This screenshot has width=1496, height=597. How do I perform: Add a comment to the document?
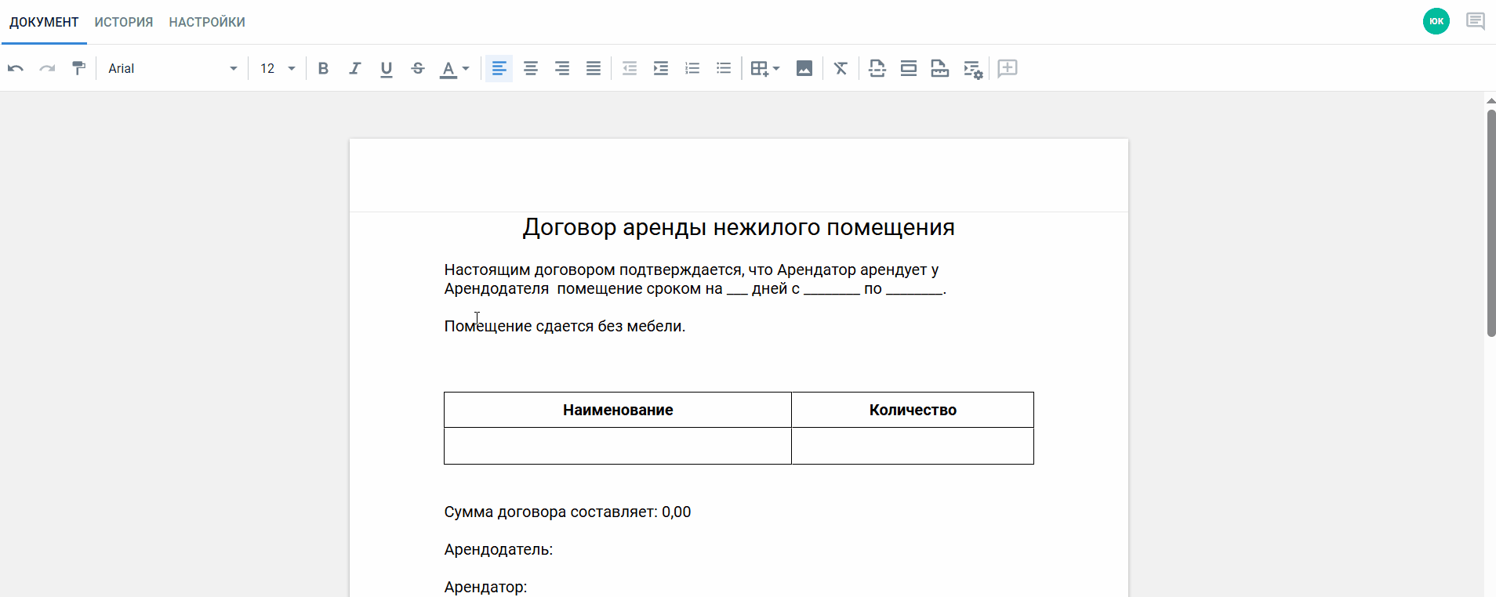pos(1008,68)
